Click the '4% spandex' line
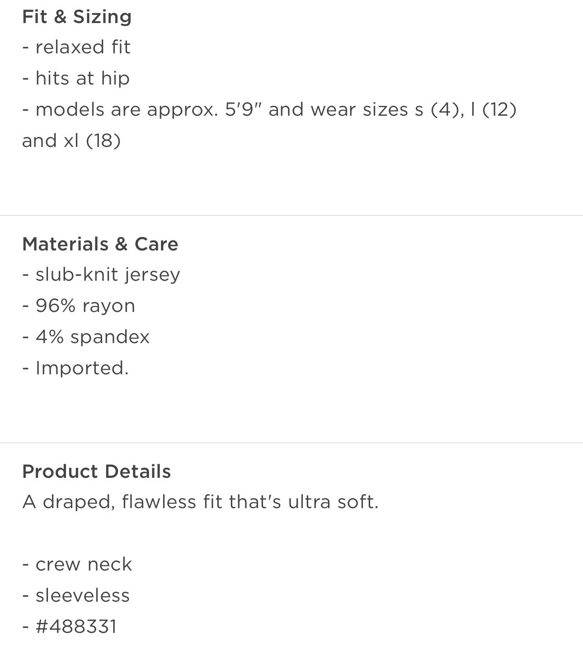Viewport: 583px width, 646px height. tap(92, 337)
